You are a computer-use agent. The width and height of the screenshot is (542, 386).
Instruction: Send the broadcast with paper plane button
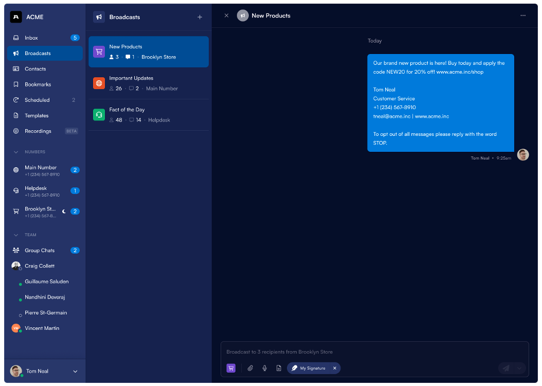(506, 368)
